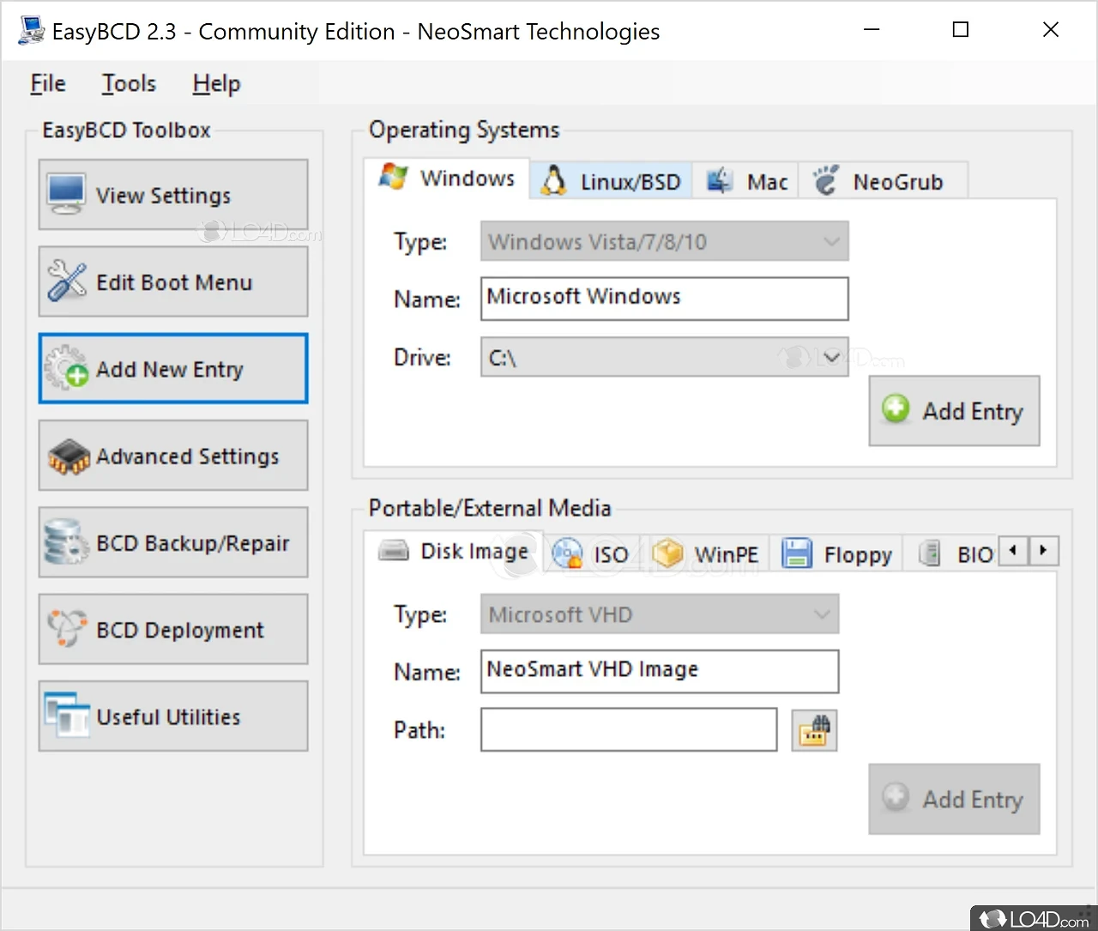
Task: Click the green plus icon in Operating Systems
Action: pos(896,408)
